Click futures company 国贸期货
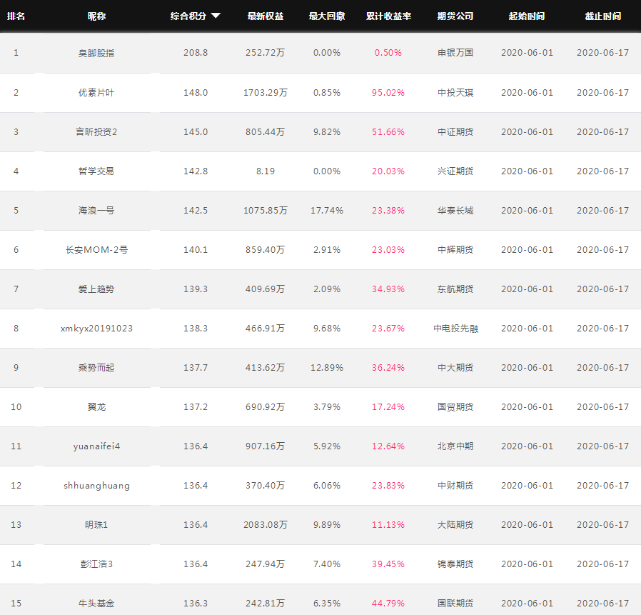 pos(455,406)
